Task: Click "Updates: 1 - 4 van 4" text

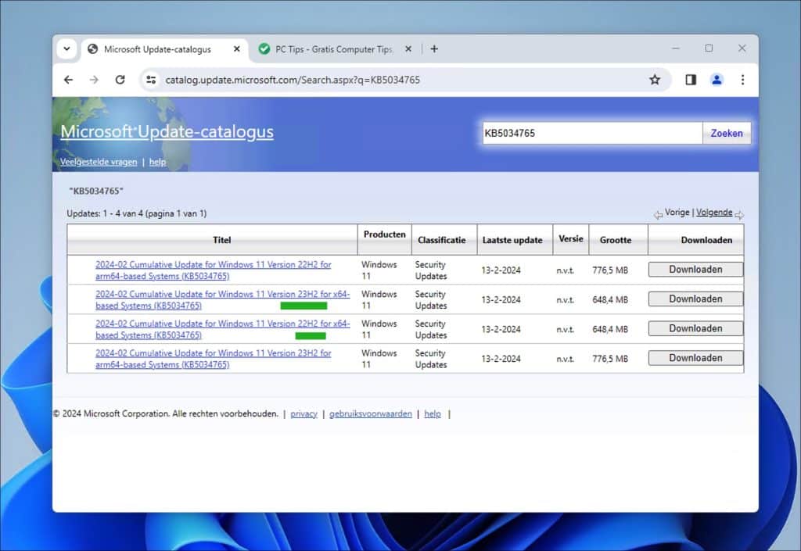Action: click(x=105, y=214)
